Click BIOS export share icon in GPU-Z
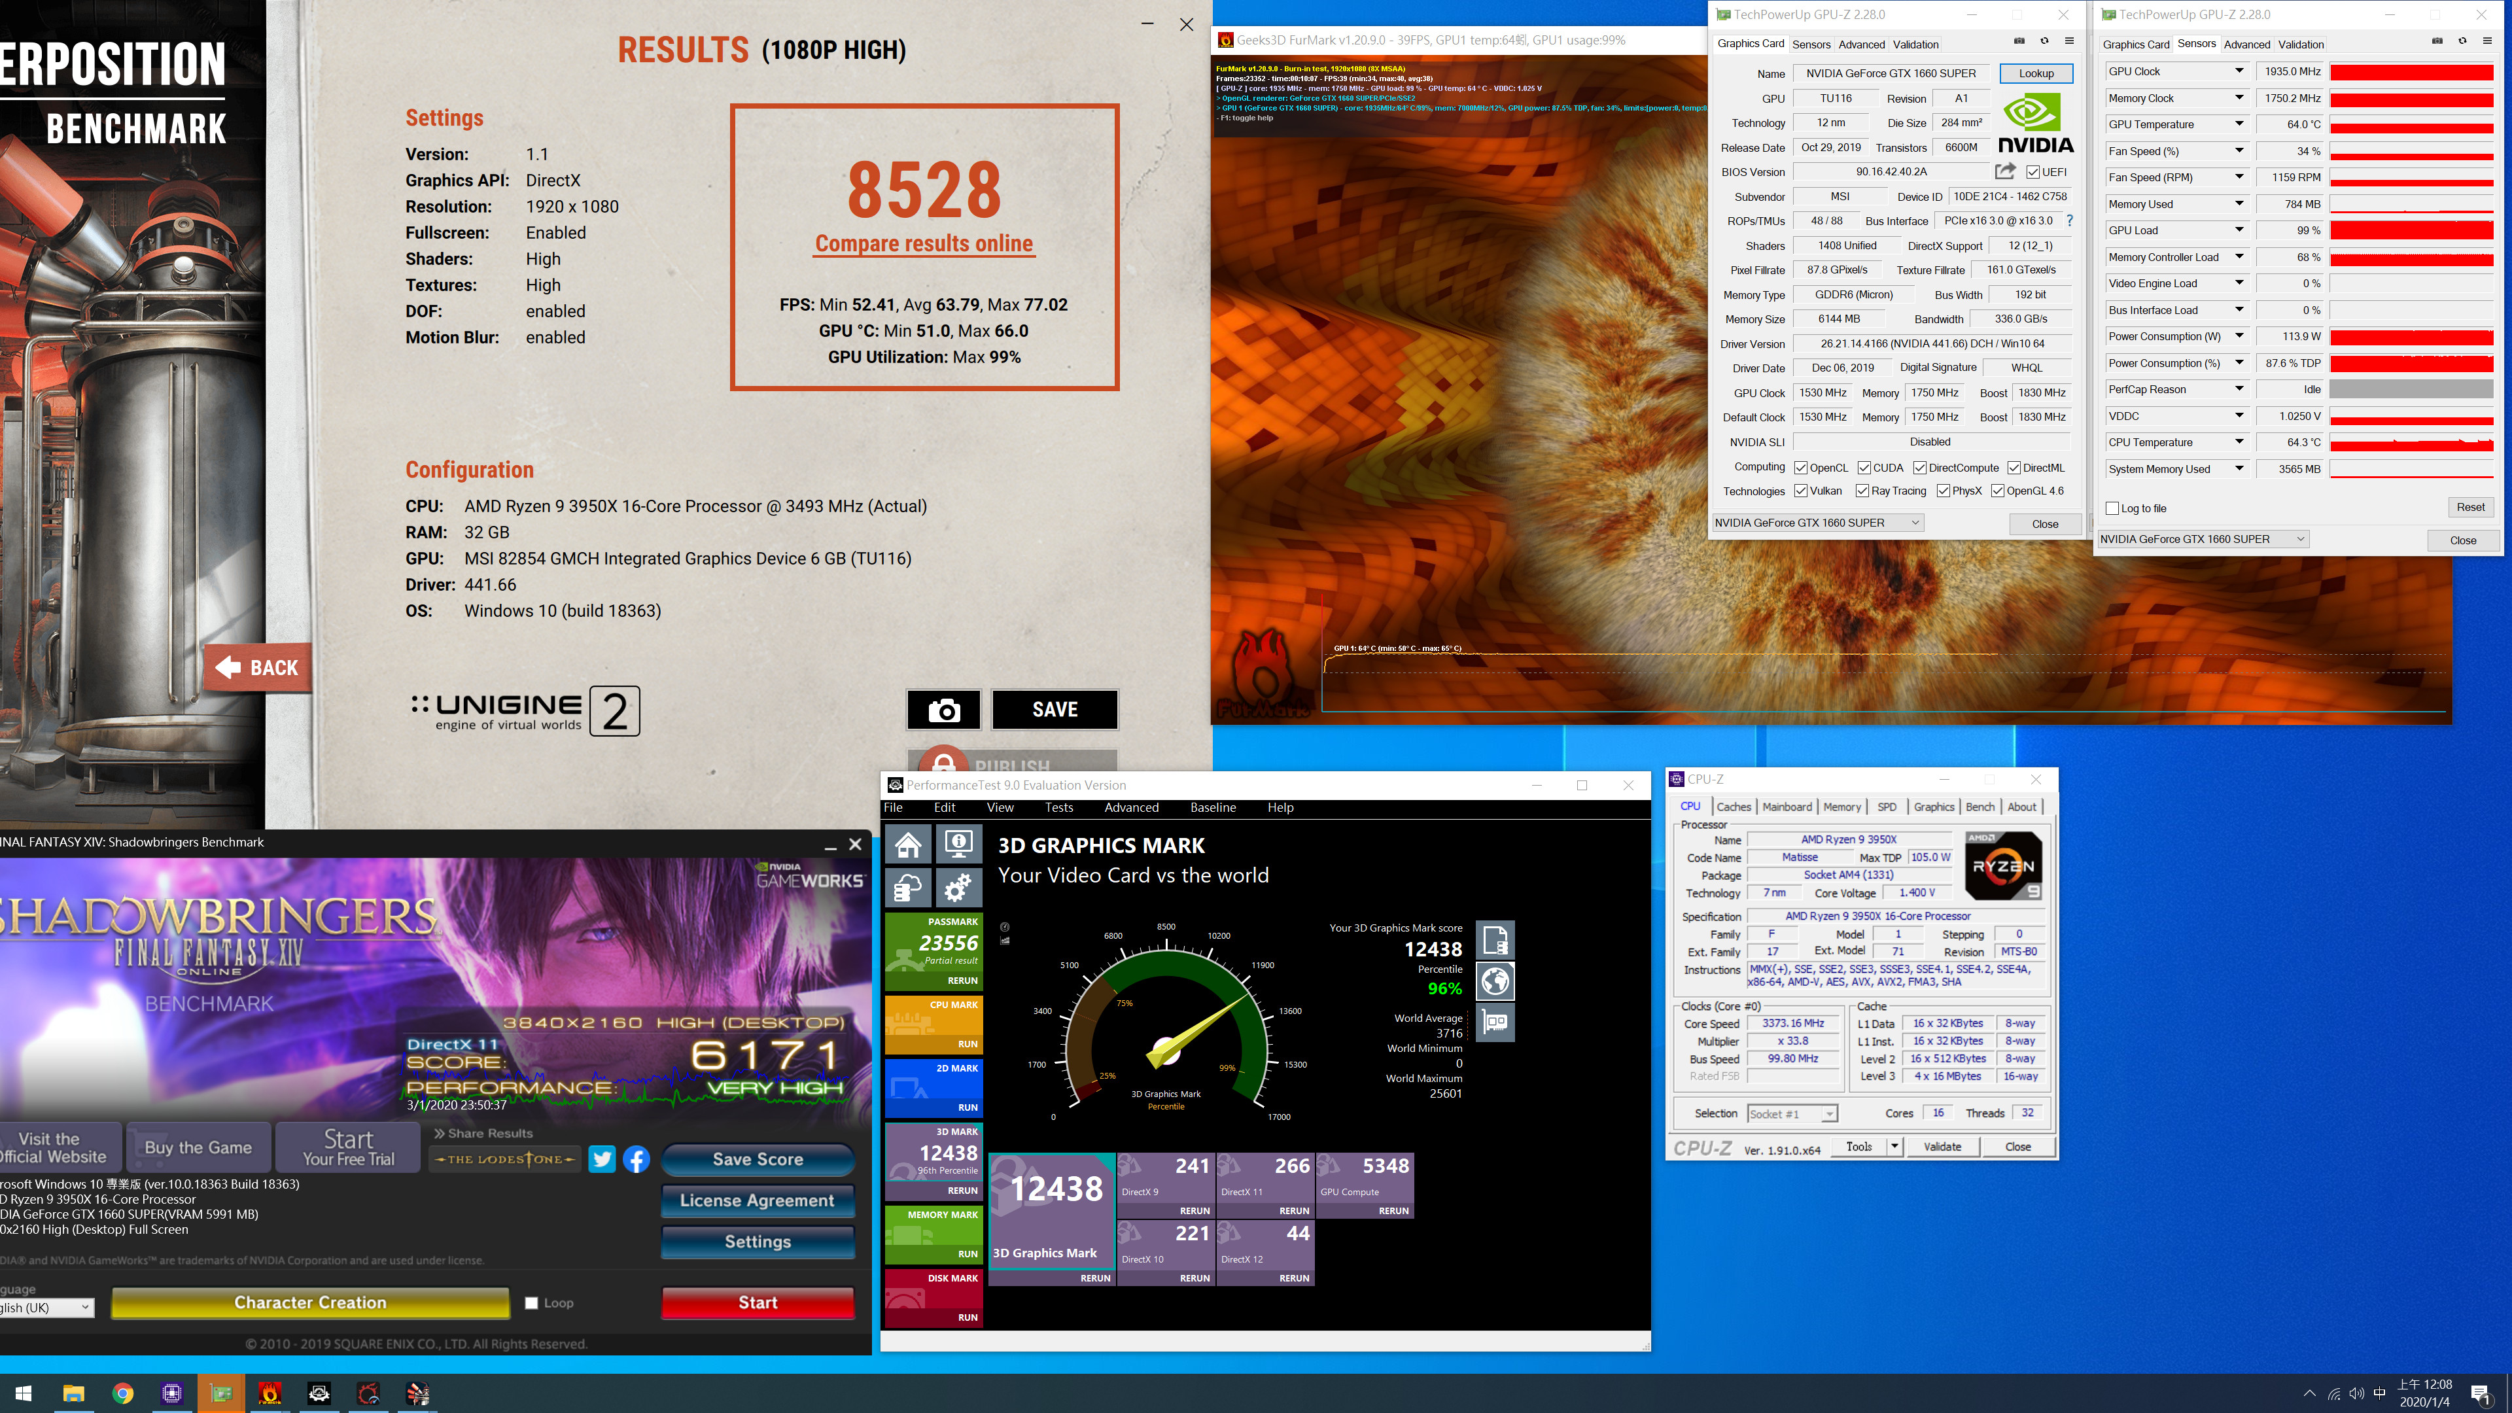2512x1413 pixels. click(x=2005, y=171)
